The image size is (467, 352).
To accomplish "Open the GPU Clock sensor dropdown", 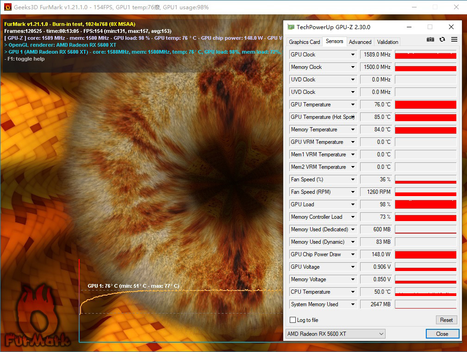I will click(353, 55).
